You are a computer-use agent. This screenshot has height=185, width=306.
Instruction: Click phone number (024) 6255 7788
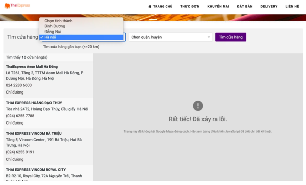point(20,116)
